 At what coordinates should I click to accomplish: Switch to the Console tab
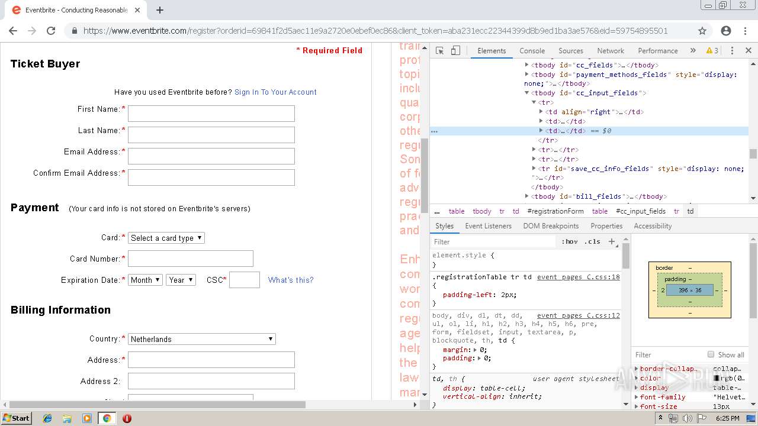pyautogui.click(x=532, y=51)
